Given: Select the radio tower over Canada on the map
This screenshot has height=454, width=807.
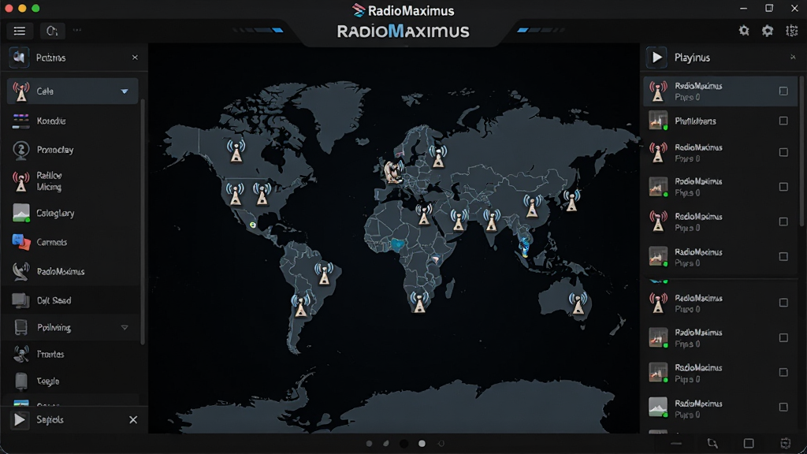Looking at the screenshot, I should pos(236,151).
